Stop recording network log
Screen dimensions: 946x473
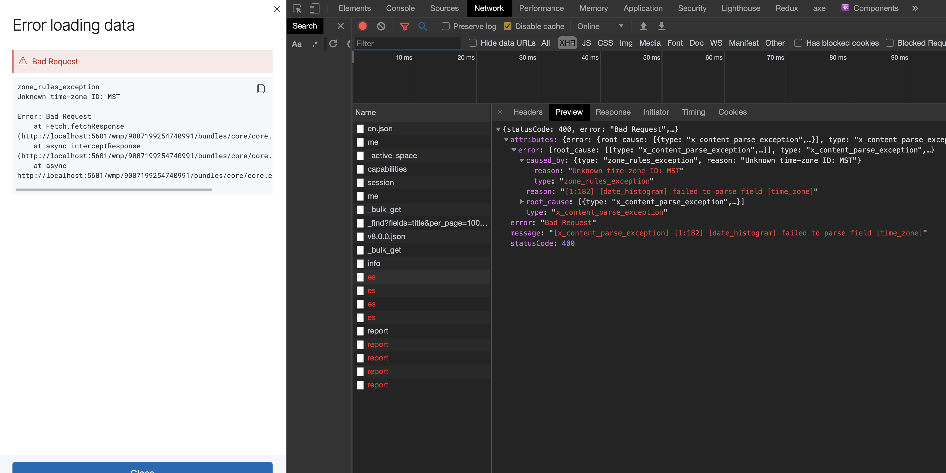pyautogui.click(x=362, y=26)
